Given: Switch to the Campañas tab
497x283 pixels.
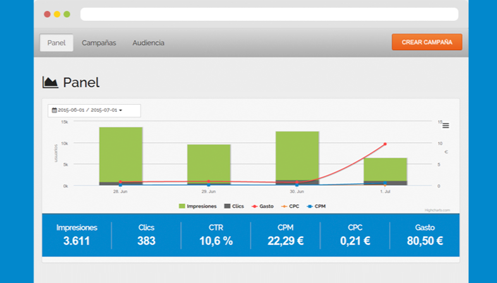Looking at the screenshot, I should tap(99, 43).
